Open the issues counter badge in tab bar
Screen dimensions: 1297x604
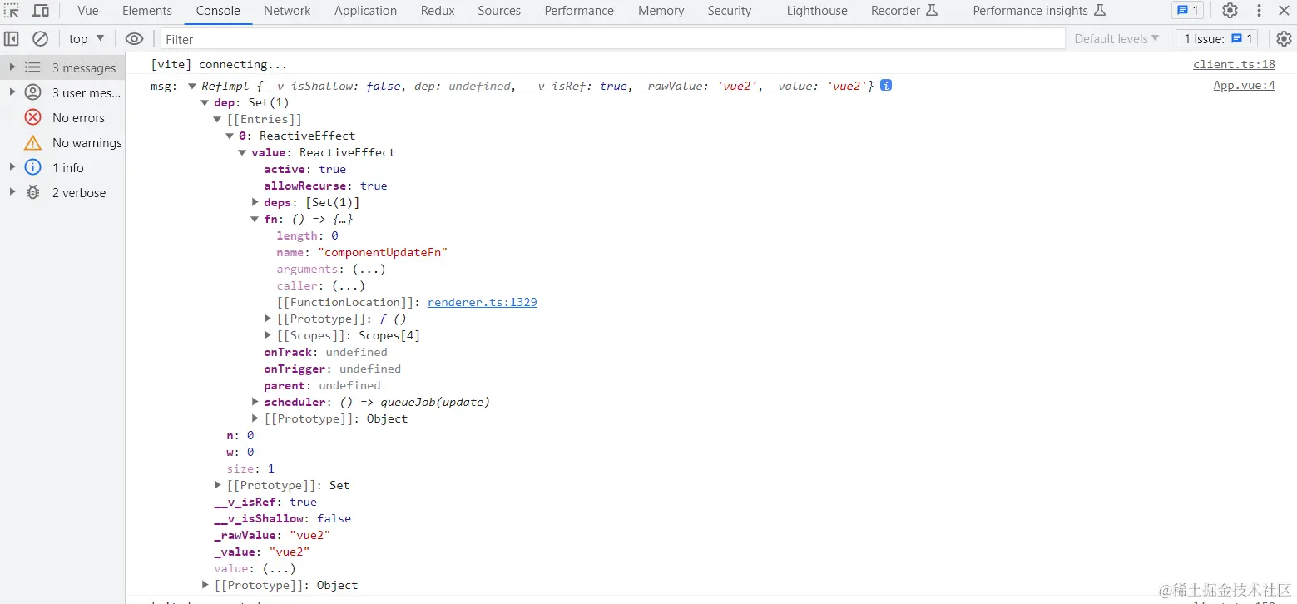coord(1187,11)
